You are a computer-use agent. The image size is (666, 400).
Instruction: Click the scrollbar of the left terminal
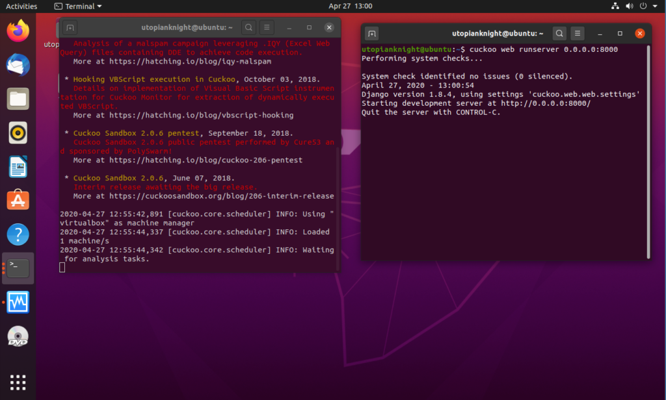338,209
